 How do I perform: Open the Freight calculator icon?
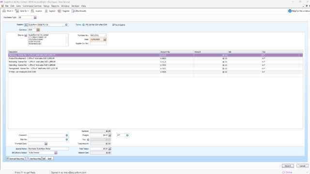110,135
